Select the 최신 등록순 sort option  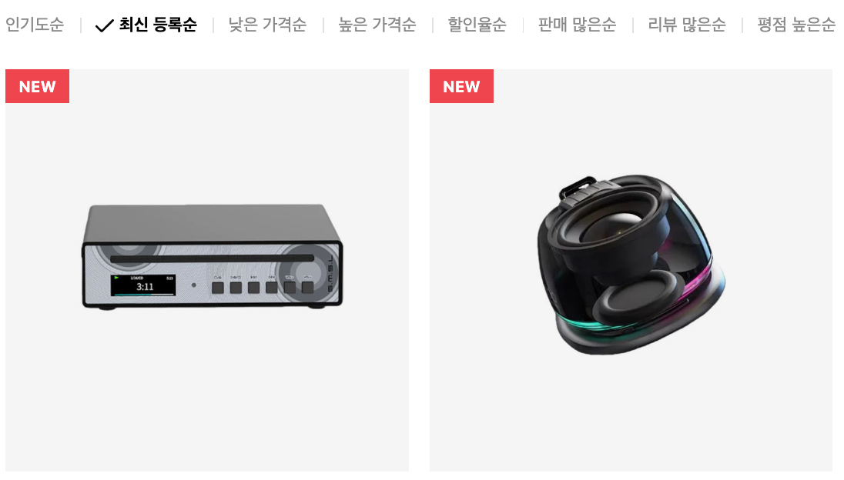158,25
